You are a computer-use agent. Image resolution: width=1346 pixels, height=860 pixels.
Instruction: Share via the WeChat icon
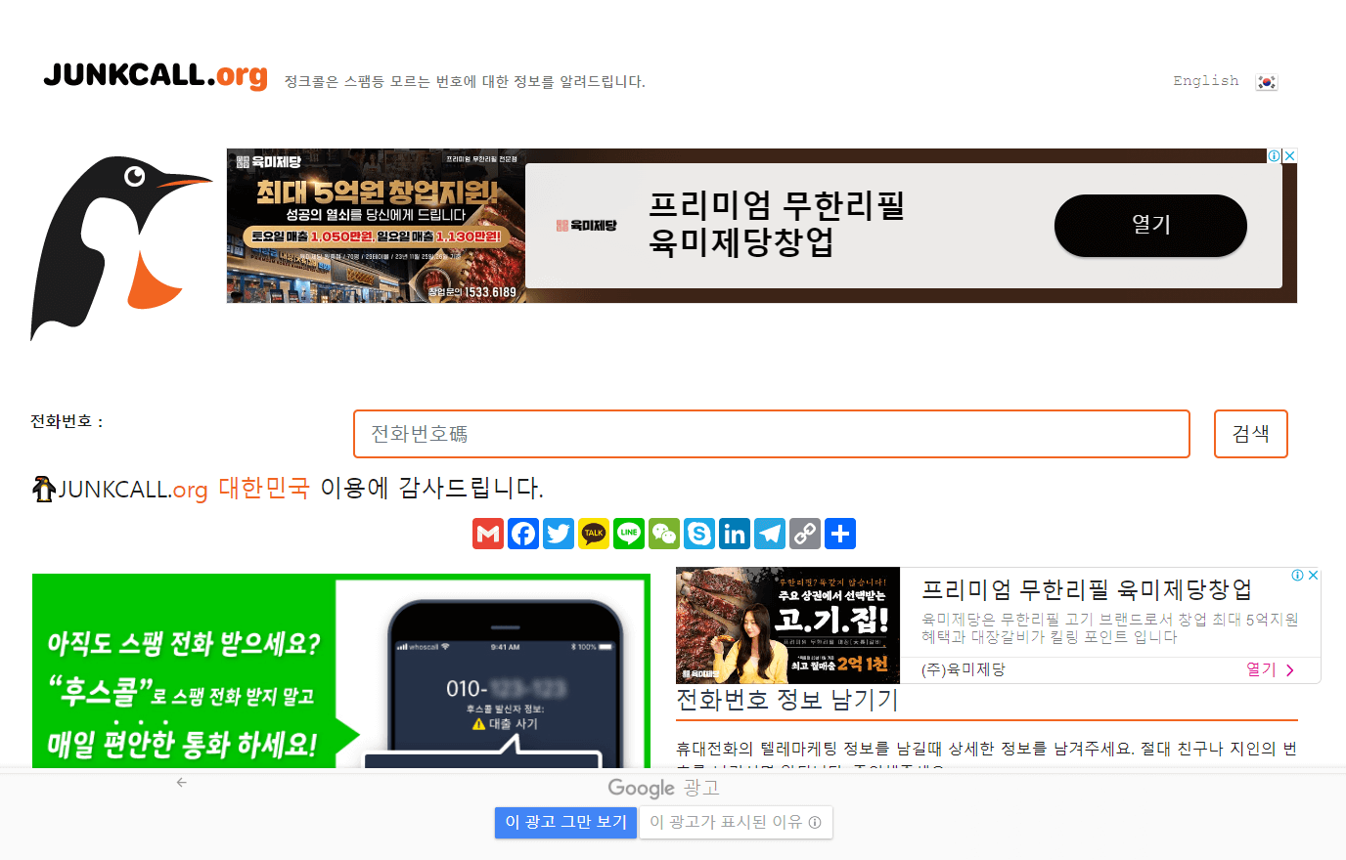click(x=664, y=534)
